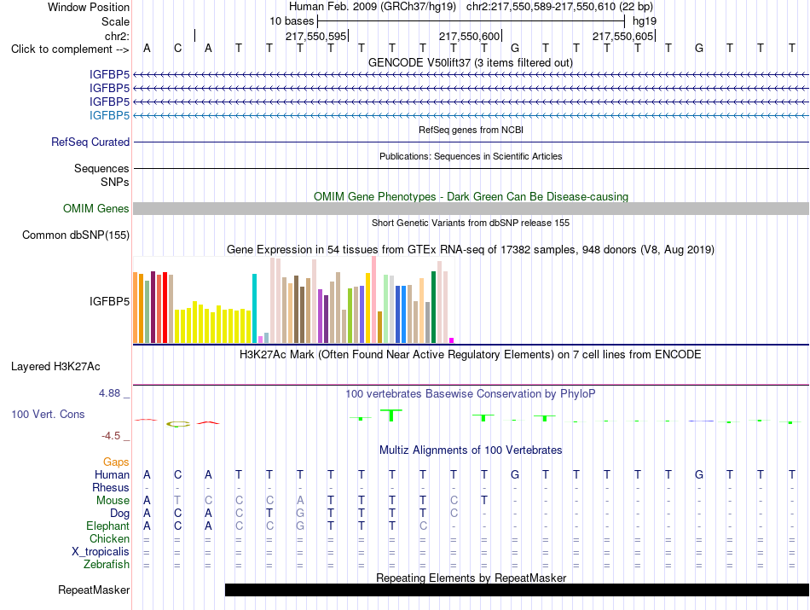Click the Zebrafish species label
The width and height of the screenshot is (810, 610).
click(x=107, y=565)
